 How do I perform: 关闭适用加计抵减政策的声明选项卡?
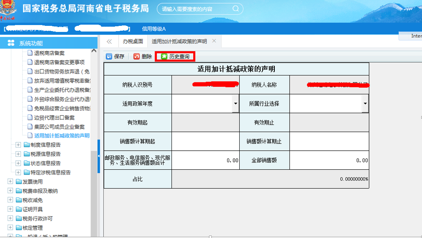214,41
